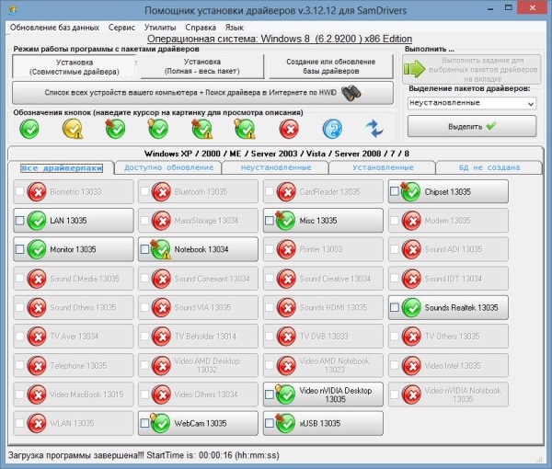Image resolution: width=552 pixels, height=469 pixels.
Task: Click the blue question mark legend icon
Action: coord(331,129)
